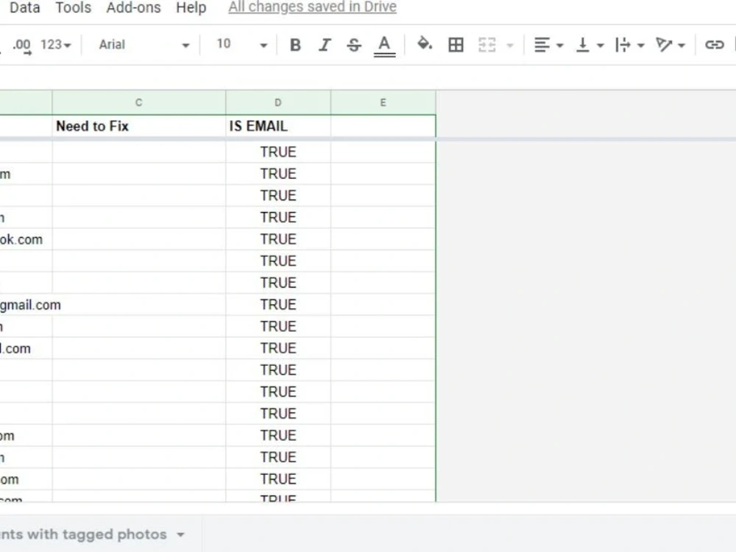
Task: Open the fill color picker
Action: pyautogui.click(x=425, y=44)
